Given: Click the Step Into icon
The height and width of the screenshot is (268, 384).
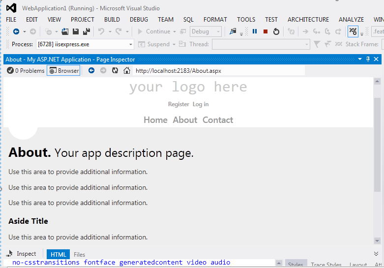Looking at the screenshot, I should [x=317, y=31].
